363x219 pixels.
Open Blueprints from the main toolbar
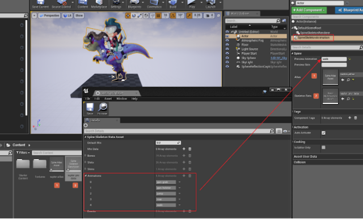(134, 4)
